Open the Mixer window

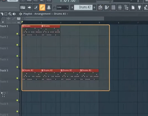[120, 7]
